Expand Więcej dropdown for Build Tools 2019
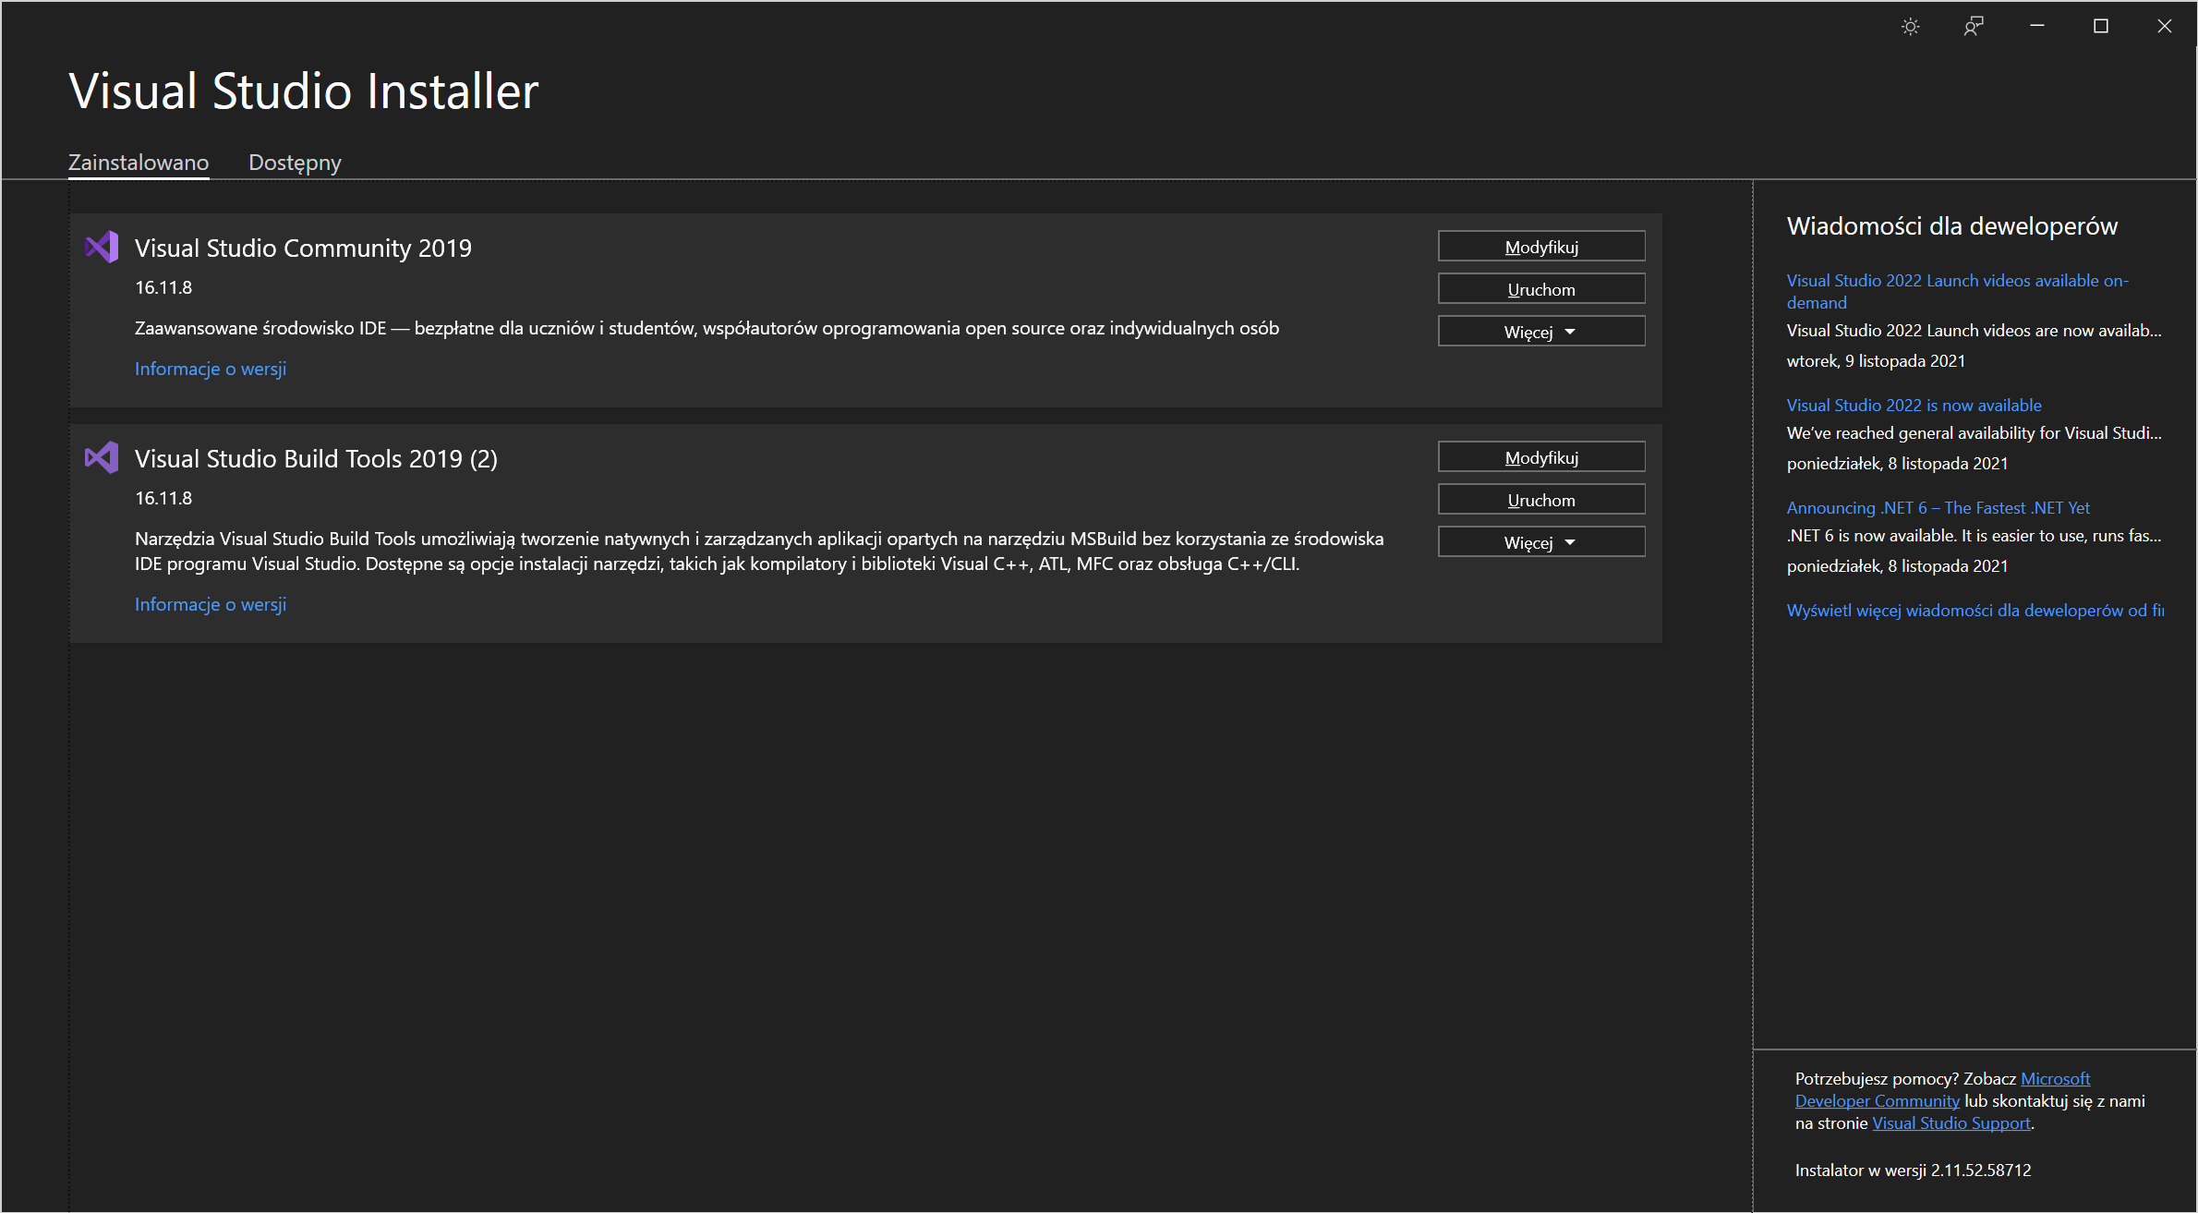The image size is (2198, 1213). coord(1541,542)
